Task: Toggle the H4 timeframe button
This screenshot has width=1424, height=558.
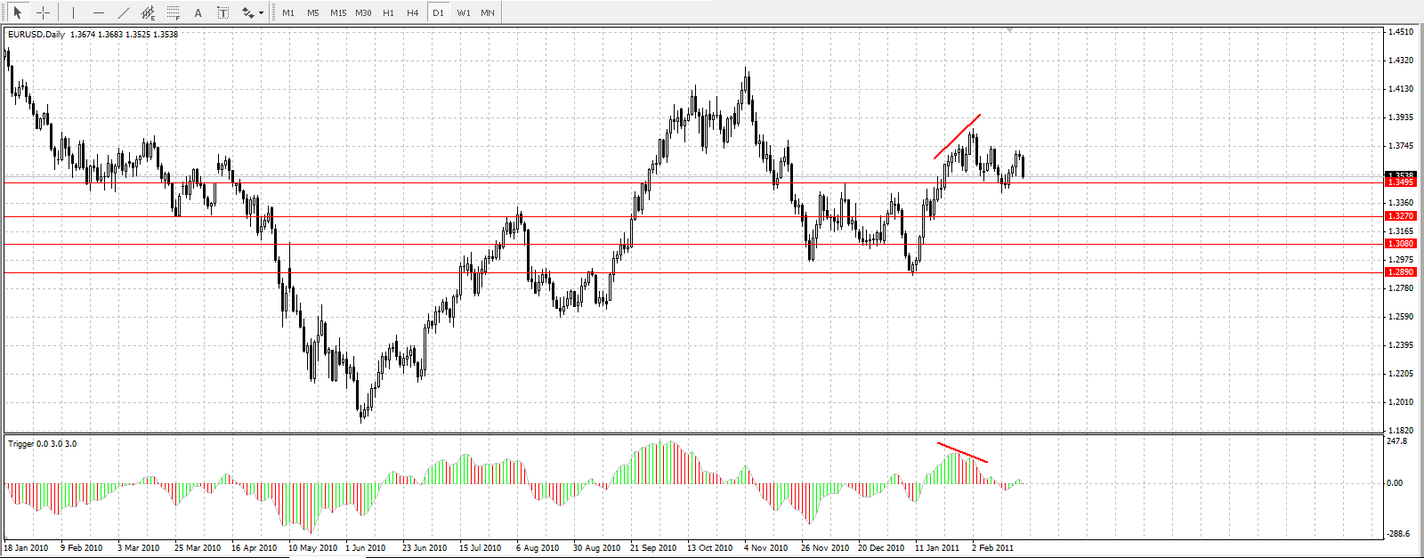Action: pyautogui.click(x=413, y=13)
